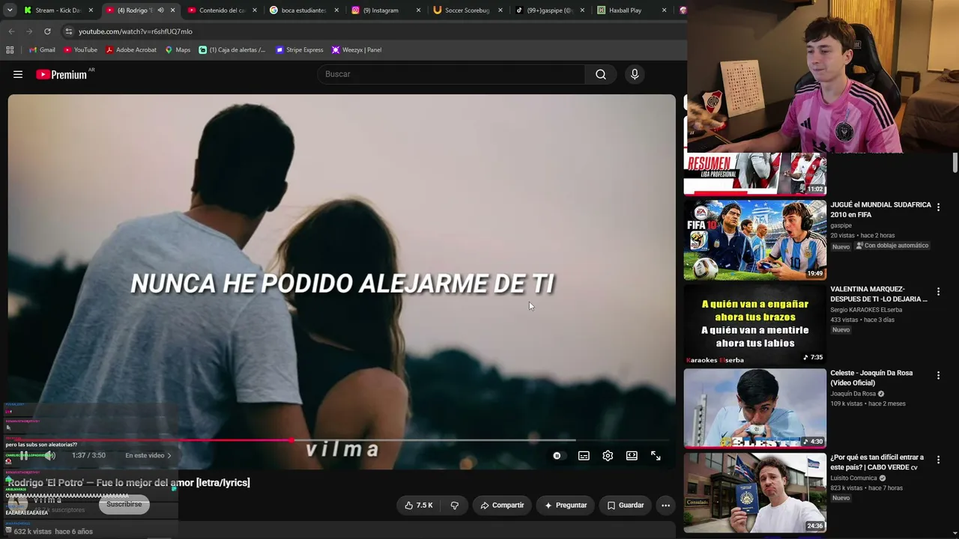Click the '632 k vistas hace 6 años' text
The width and height of the screenshot is (959, 539).
pos(53,532)
